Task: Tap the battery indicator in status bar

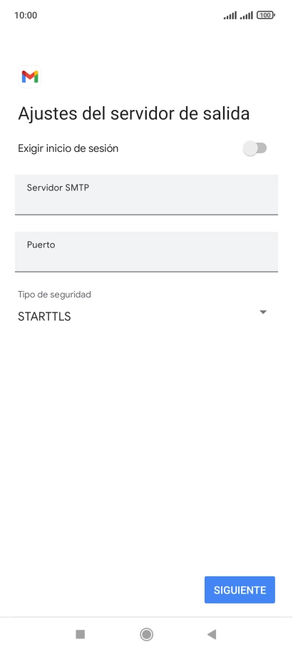Action: (x=266, y=16)
